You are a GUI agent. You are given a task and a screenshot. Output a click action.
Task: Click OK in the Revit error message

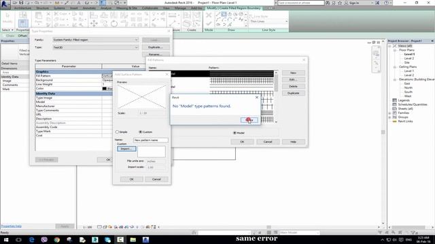coord(249,120)
